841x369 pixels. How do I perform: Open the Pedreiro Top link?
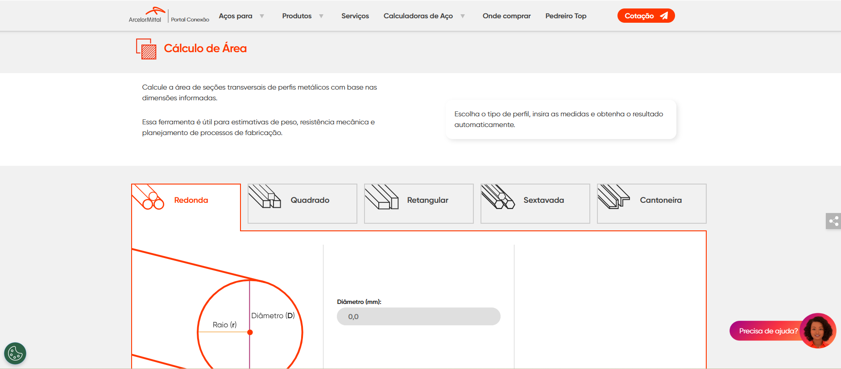point(566,16)
